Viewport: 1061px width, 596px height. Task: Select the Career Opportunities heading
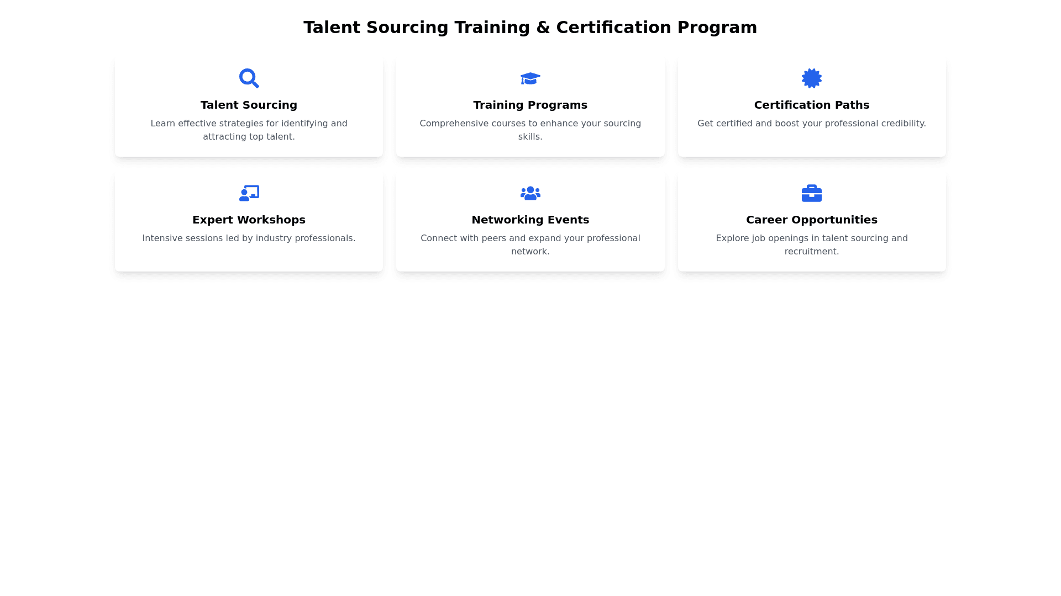pos(811,220)
